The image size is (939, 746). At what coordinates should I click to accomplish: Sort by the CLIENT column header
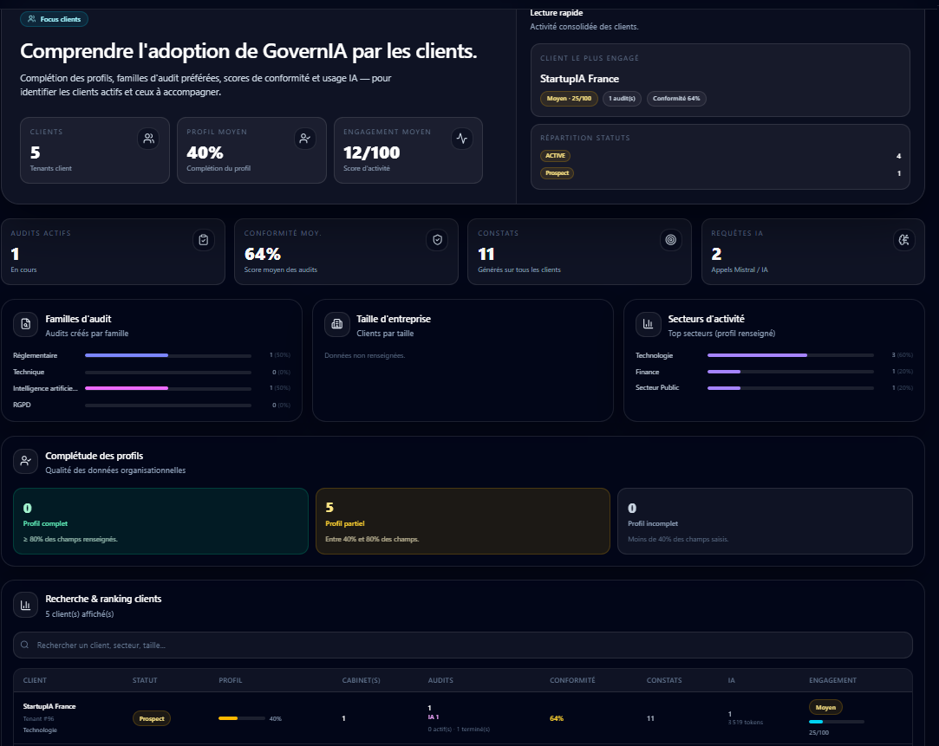pyautogui.click(x=35, y=680)
